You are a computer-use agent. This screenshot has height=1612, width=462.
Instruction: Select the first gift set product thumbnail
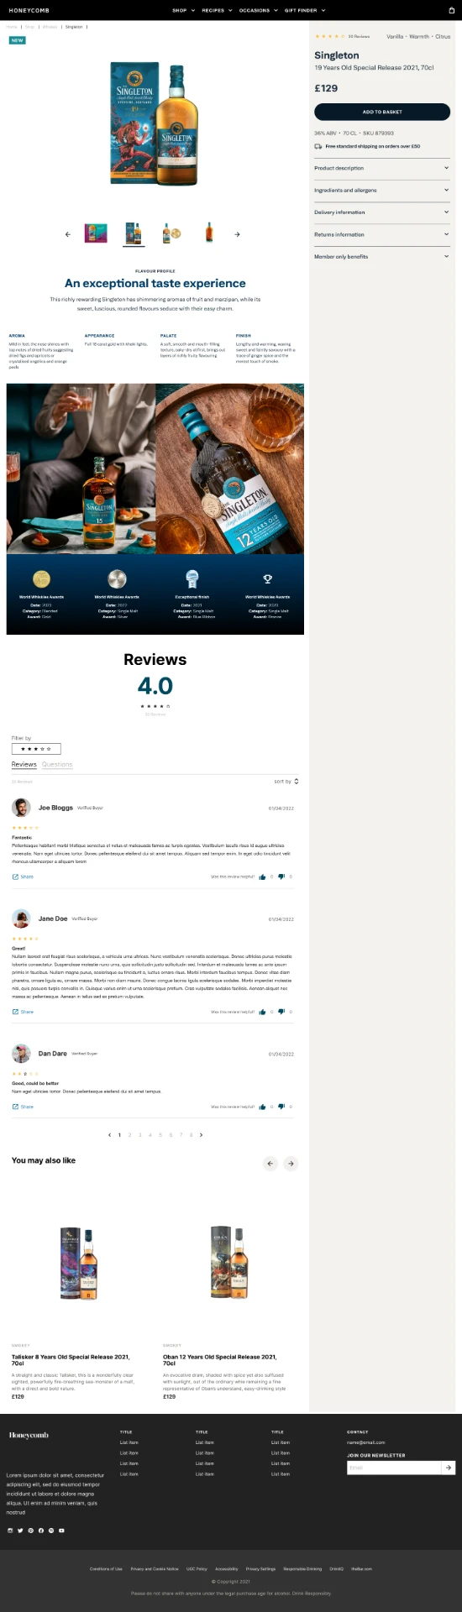click(96, 233)
